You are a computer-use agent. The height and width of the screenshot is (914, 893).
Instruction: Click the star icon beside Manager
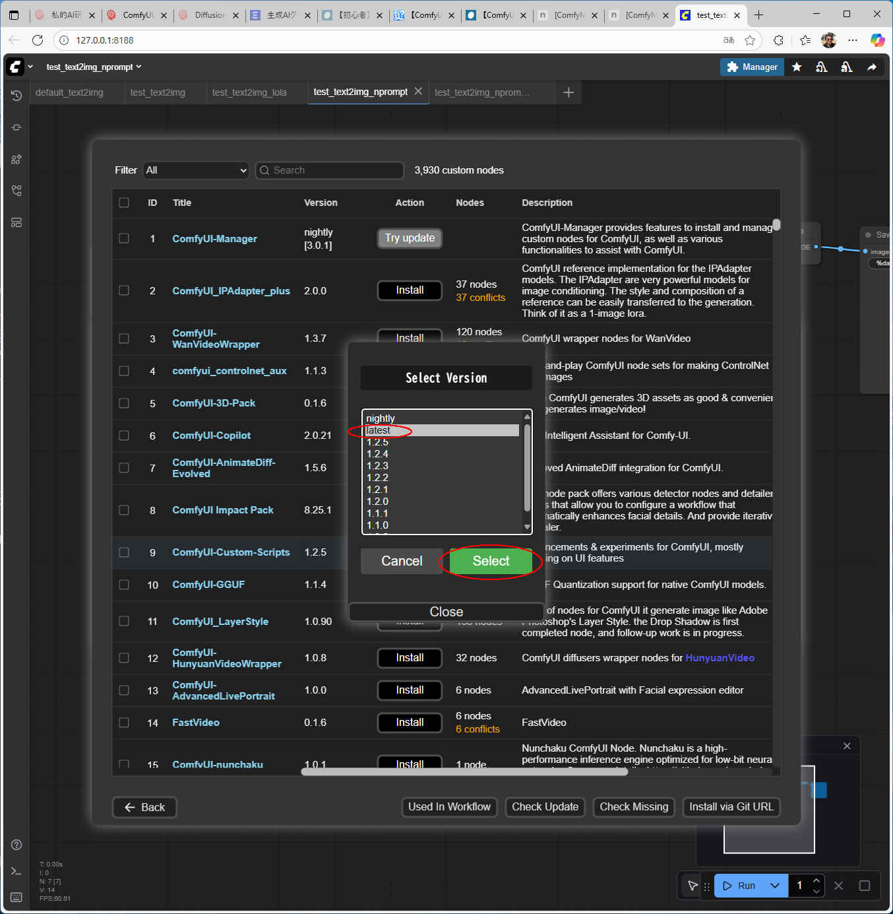pyautogui.click(x=797, y=67)
